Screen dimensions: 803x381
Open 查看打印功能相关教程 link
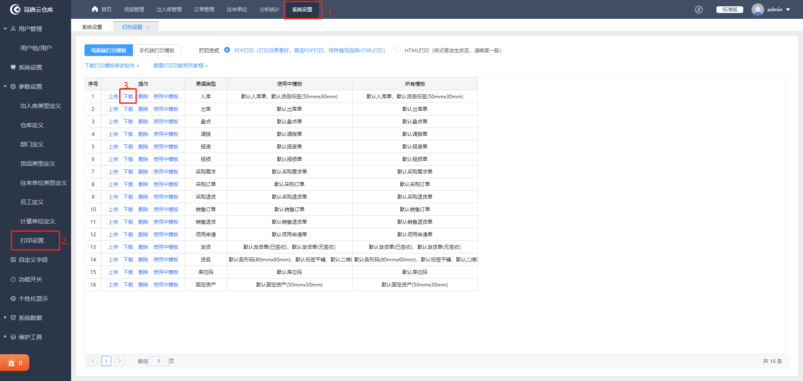(181, 66)
